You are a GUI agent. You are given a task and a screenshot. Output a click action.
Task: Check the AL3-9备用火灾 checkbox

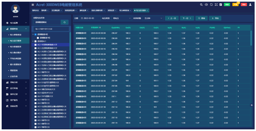click(x=36, y=72)
